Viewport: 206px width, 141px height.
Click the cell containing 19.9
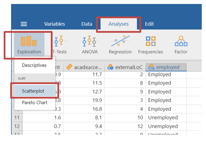84,100
